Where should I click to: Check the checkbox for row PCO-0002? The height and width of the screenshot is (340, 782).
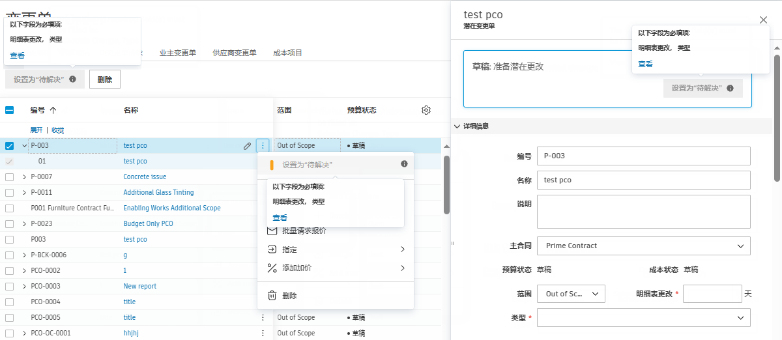point(10,271)
